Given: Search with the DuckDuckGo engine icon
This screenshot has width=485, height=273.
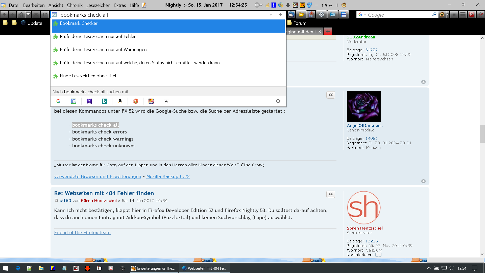Looking at the screenshot, I should (x=136, y=101).
